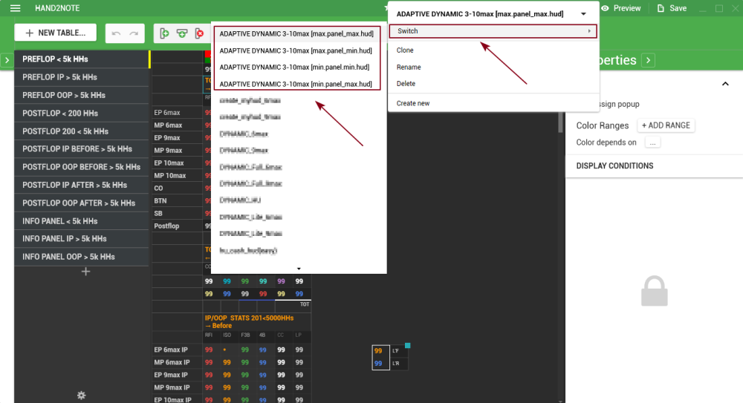Click the delete column icon
This screenshot has width=743, height=403.
(199, 33)
